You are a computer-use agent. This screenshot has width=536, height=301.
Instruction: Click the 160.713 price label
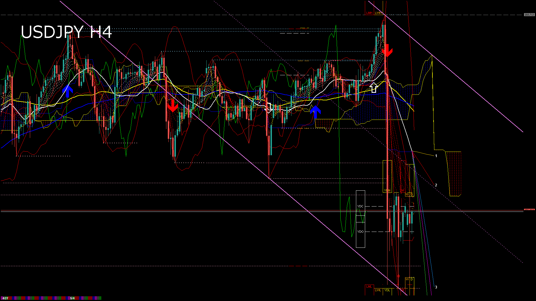pos(529,14)
